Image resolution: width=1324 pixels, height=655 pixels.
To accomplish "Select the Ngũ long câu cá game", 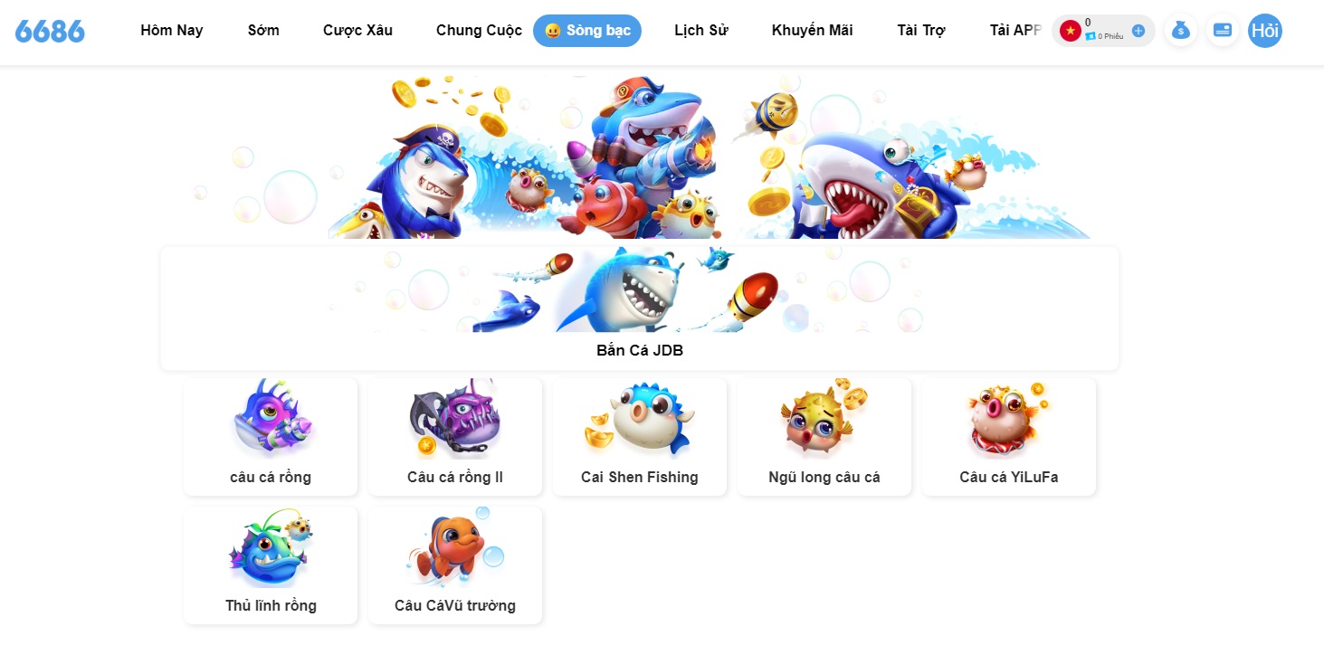I will click(x=824, y=437).
